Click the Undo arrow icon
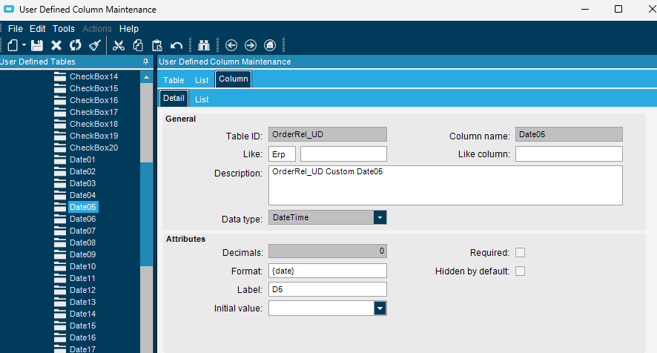 pos(176,45)
